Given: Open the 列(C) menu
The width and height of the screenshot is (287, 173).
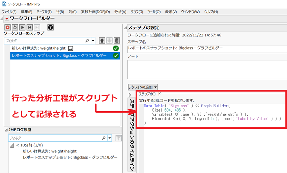Looking at the screenshot, I should [73, 12].
